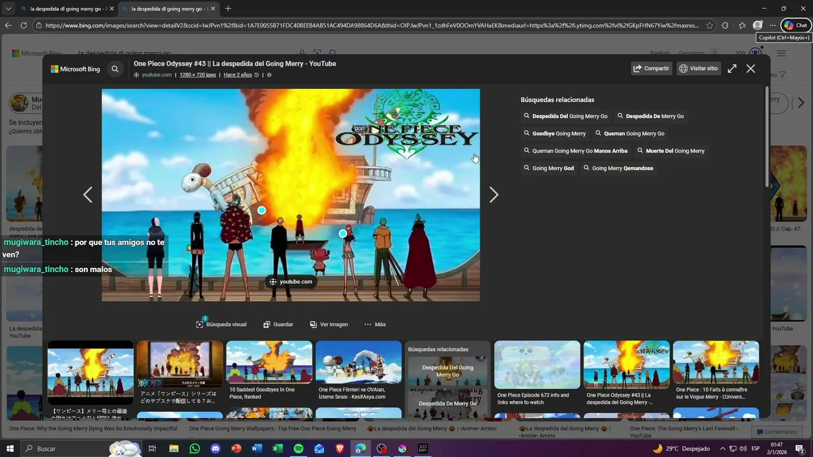Click the large main Going Merry image

click(291, 195)
